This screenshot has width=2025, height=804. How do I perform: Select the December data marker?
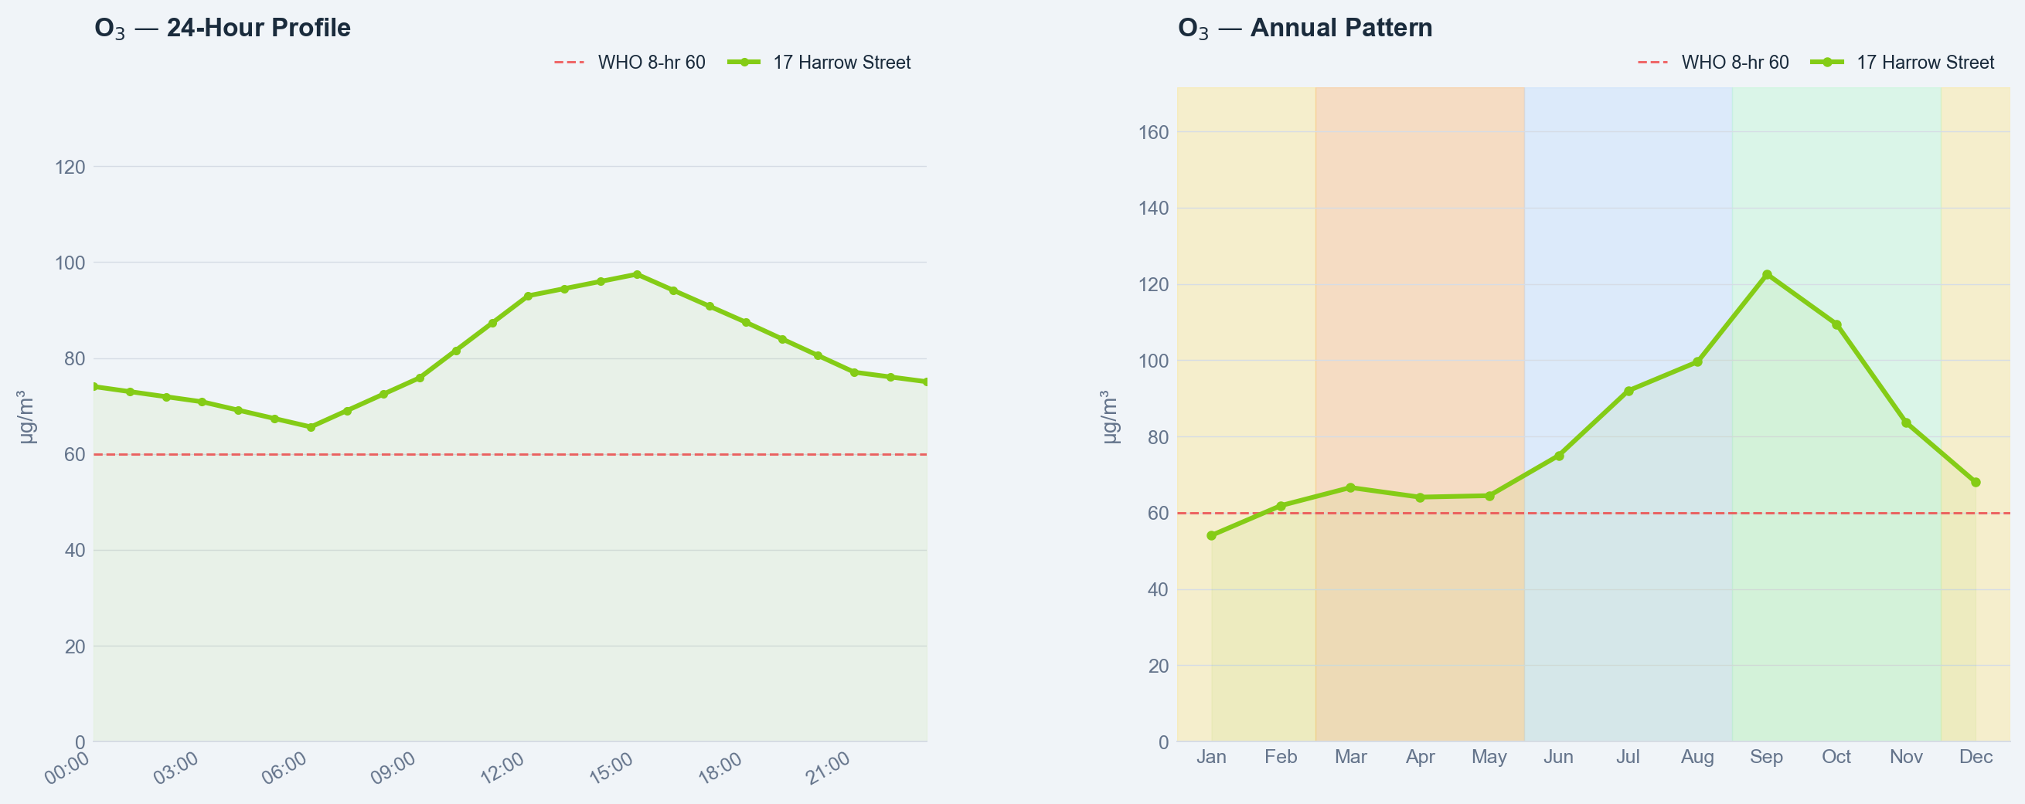pos(1976,482)
